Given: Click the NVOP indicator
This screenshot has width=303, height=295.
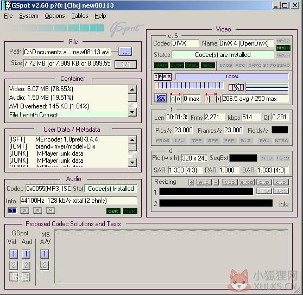Looking at the screenshot, I should click(x=161, y=66).
